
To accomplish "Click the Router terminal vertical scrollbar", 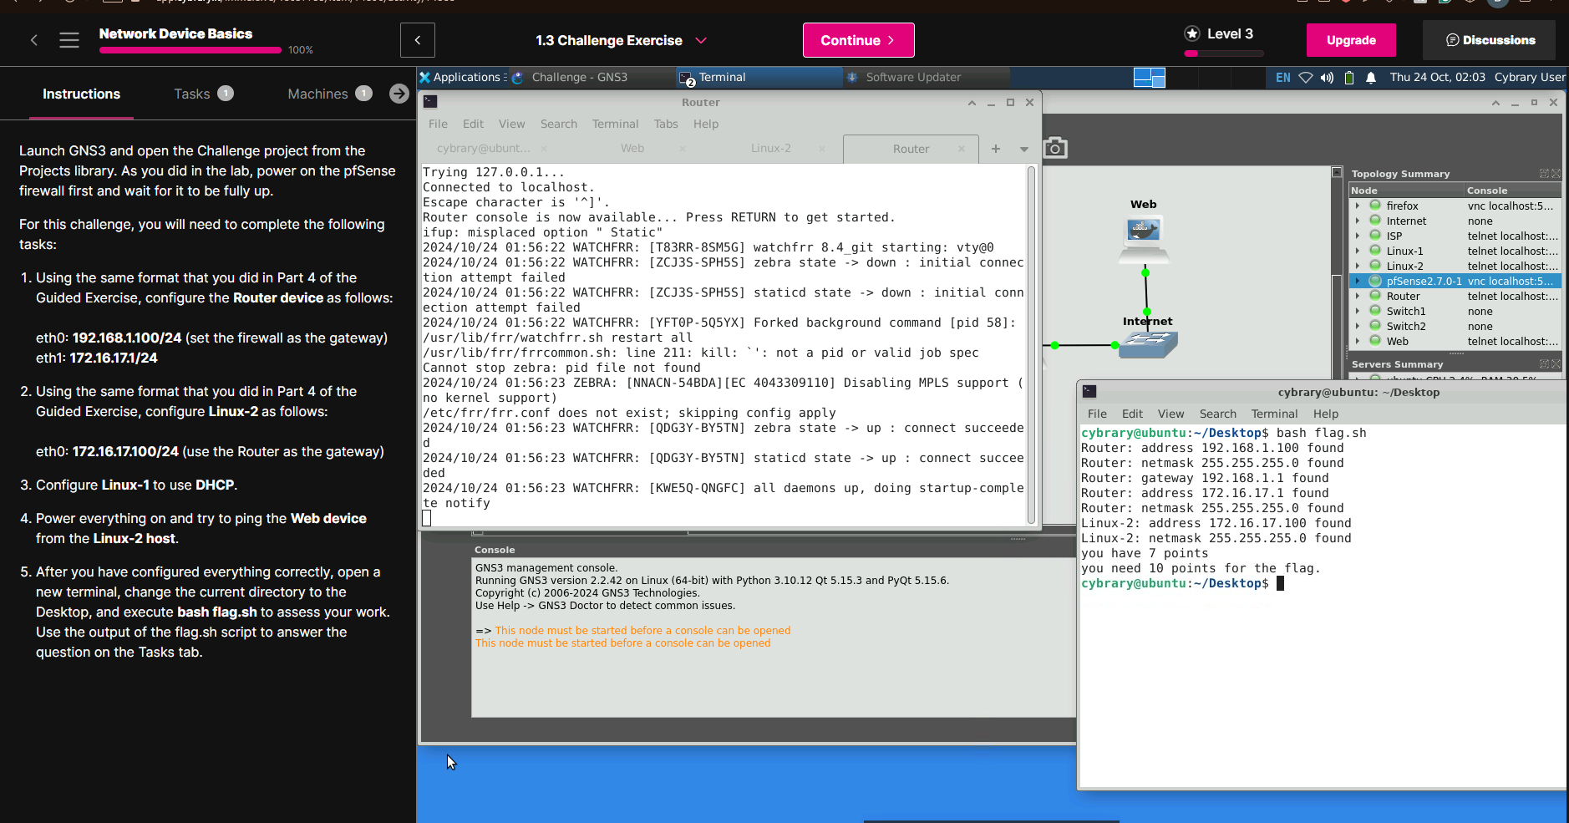I will 1031,343.
